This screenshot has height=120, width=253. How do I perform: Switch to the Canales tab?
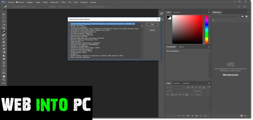[x=176, y=83]
